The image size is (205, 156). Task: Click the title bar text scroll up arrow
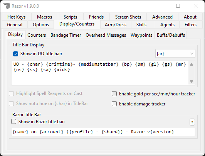click(x=192, y=64)
